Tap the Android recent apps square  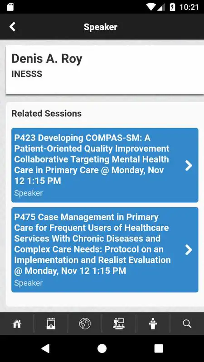coord(159,348)
